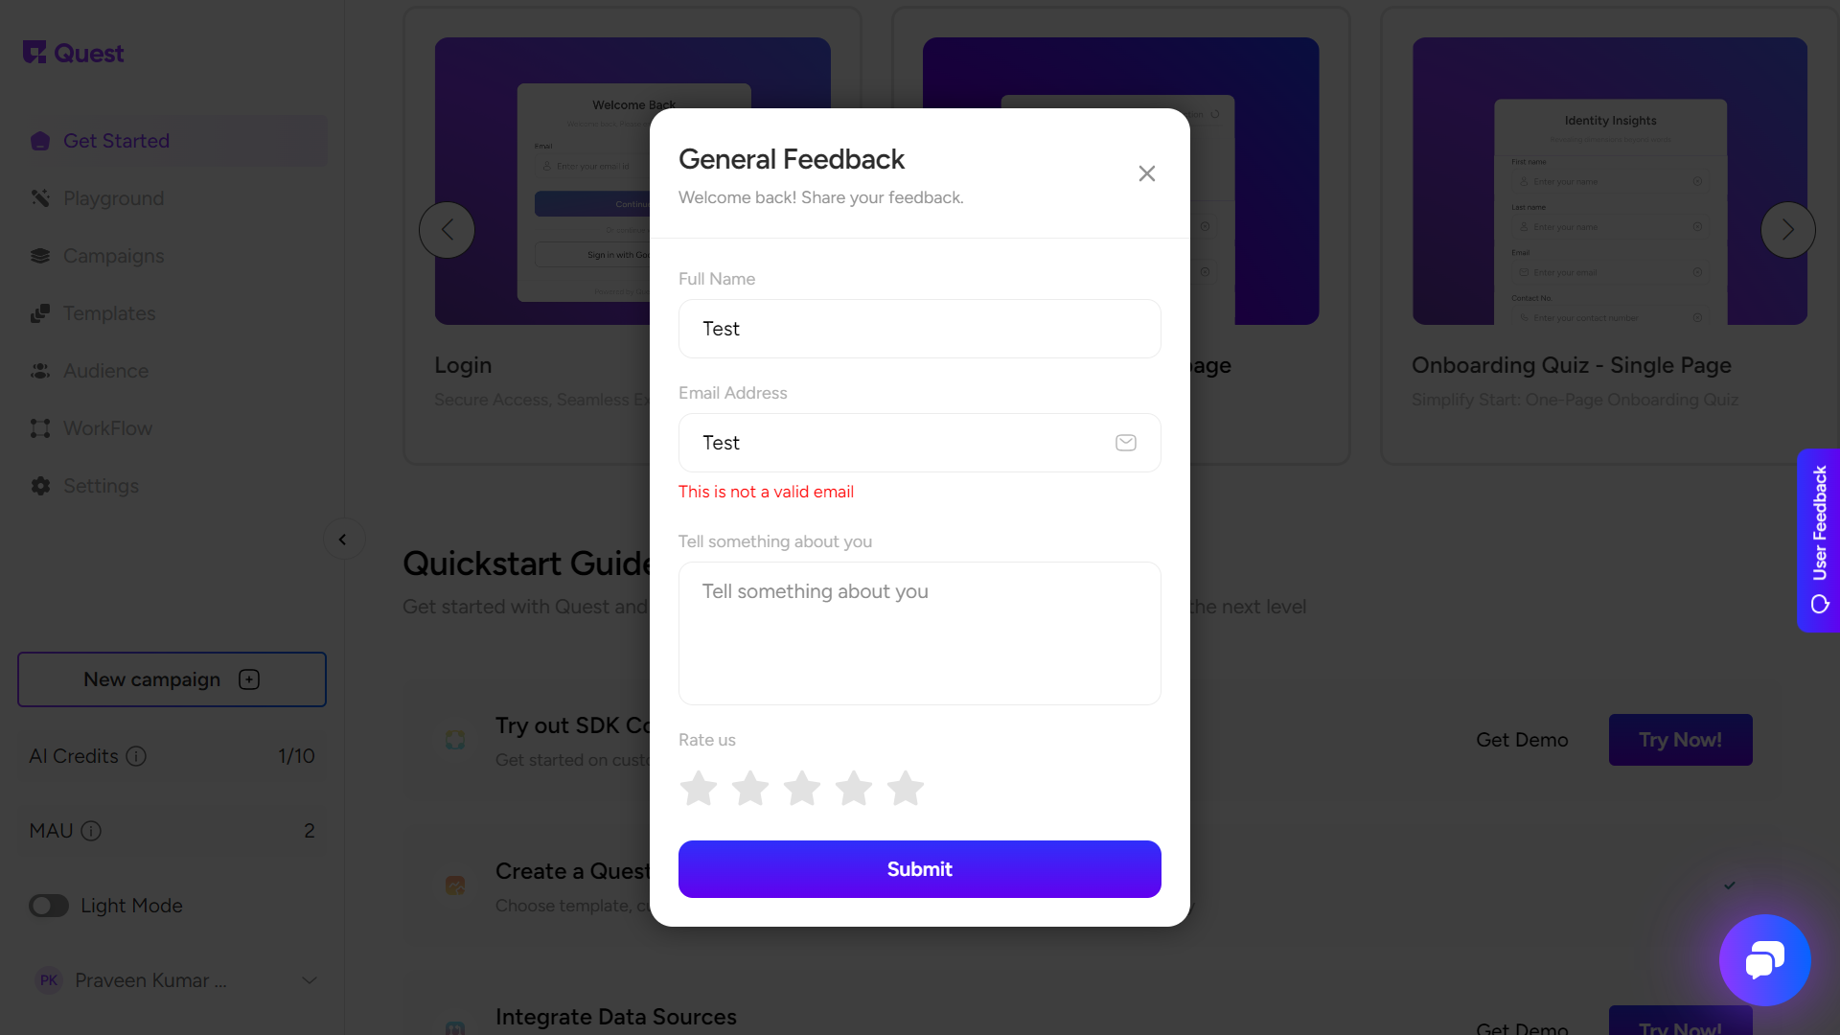Click the MAU info icon

91,831
